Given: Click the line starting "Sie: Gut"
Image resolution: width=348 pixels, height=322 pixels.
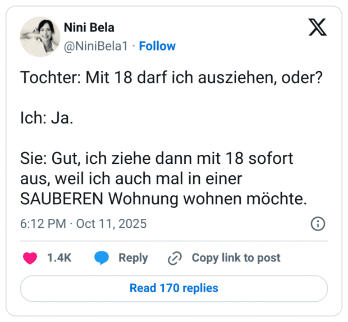Looking at the screenshot, I should point(157,159).
